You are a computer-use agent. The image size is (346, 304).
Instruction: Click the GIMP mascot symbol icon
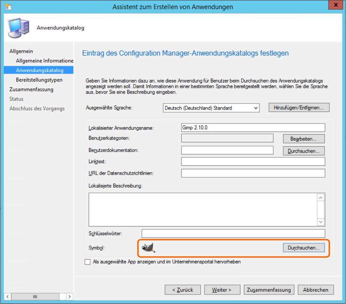(148, 247)
